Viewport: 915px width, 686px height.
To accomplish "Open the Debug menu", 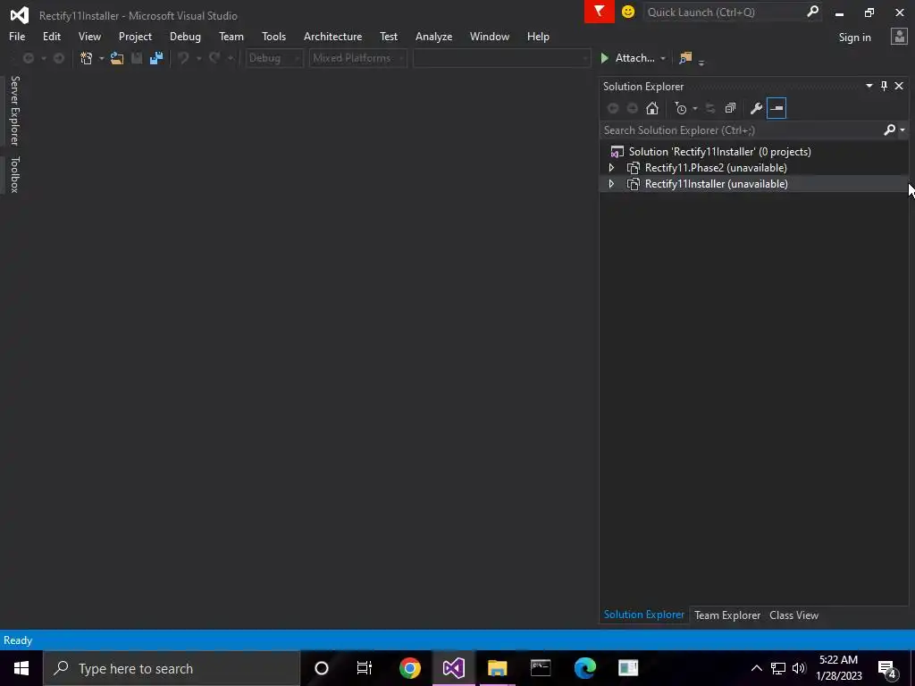I will (x=185, y=36).
